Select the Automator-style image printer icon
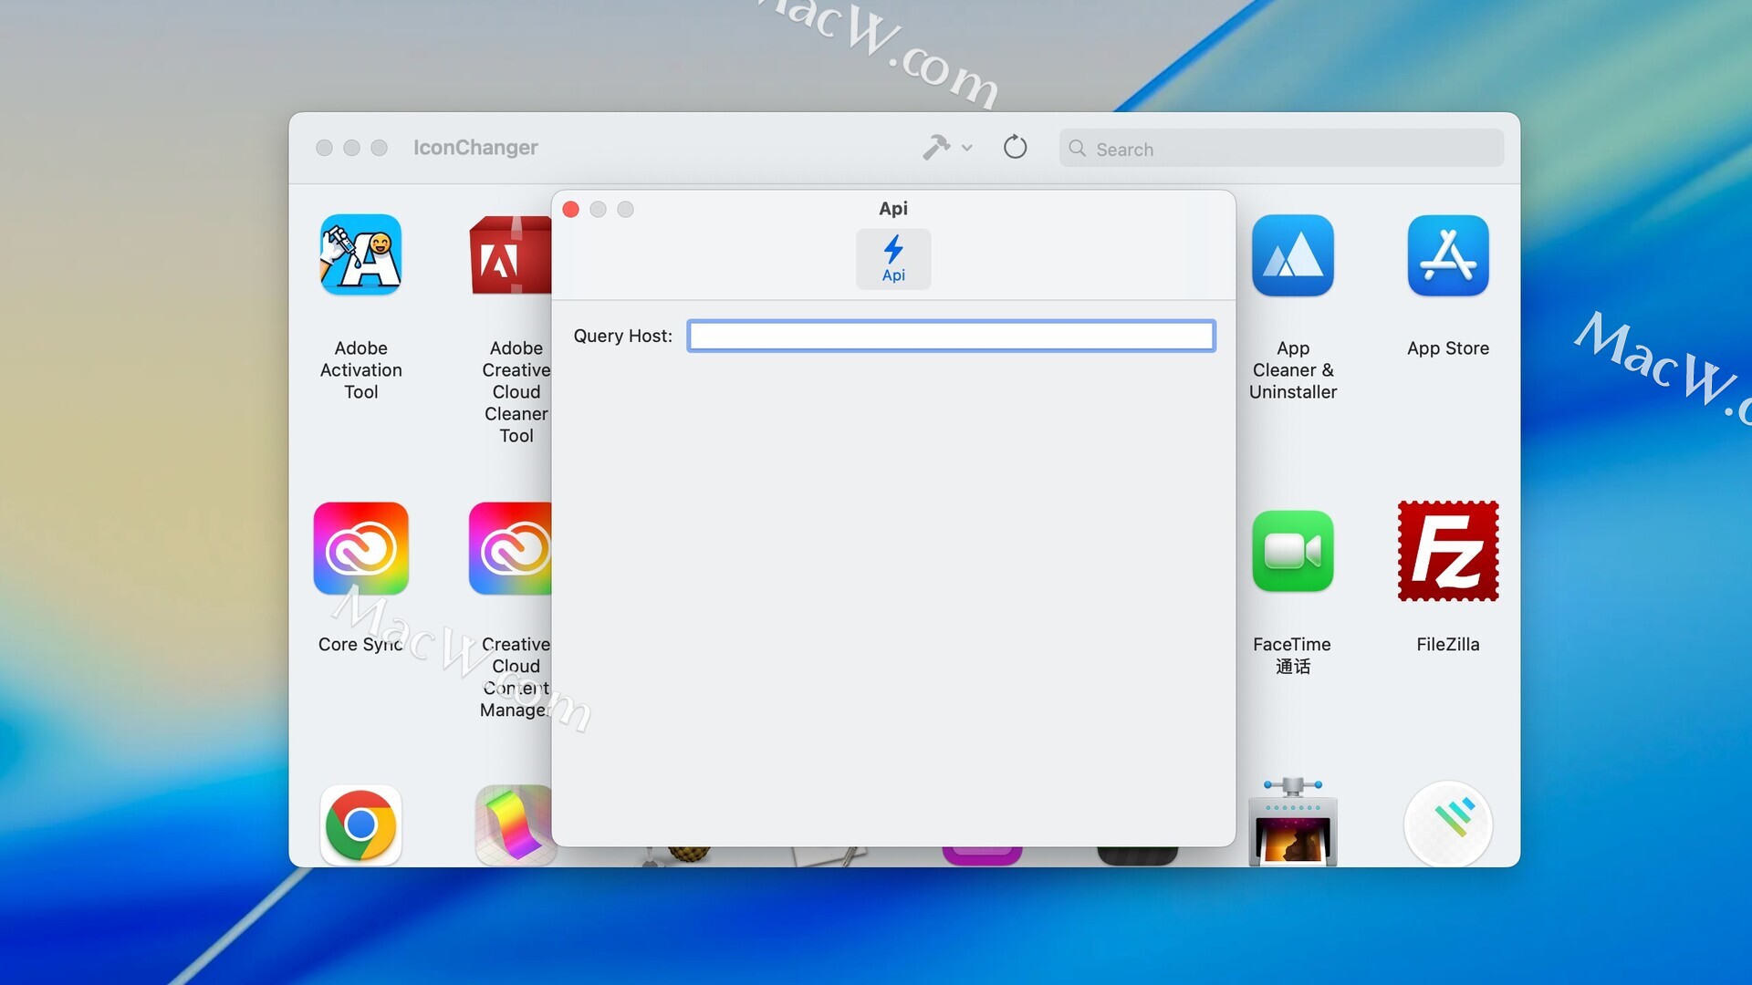The height and width of the screenshot is (985, 1752). 1292,823
